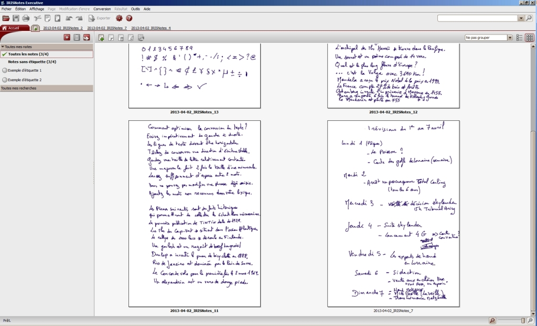
Task: Open help with the question mark icon
Action: [129, 18]
